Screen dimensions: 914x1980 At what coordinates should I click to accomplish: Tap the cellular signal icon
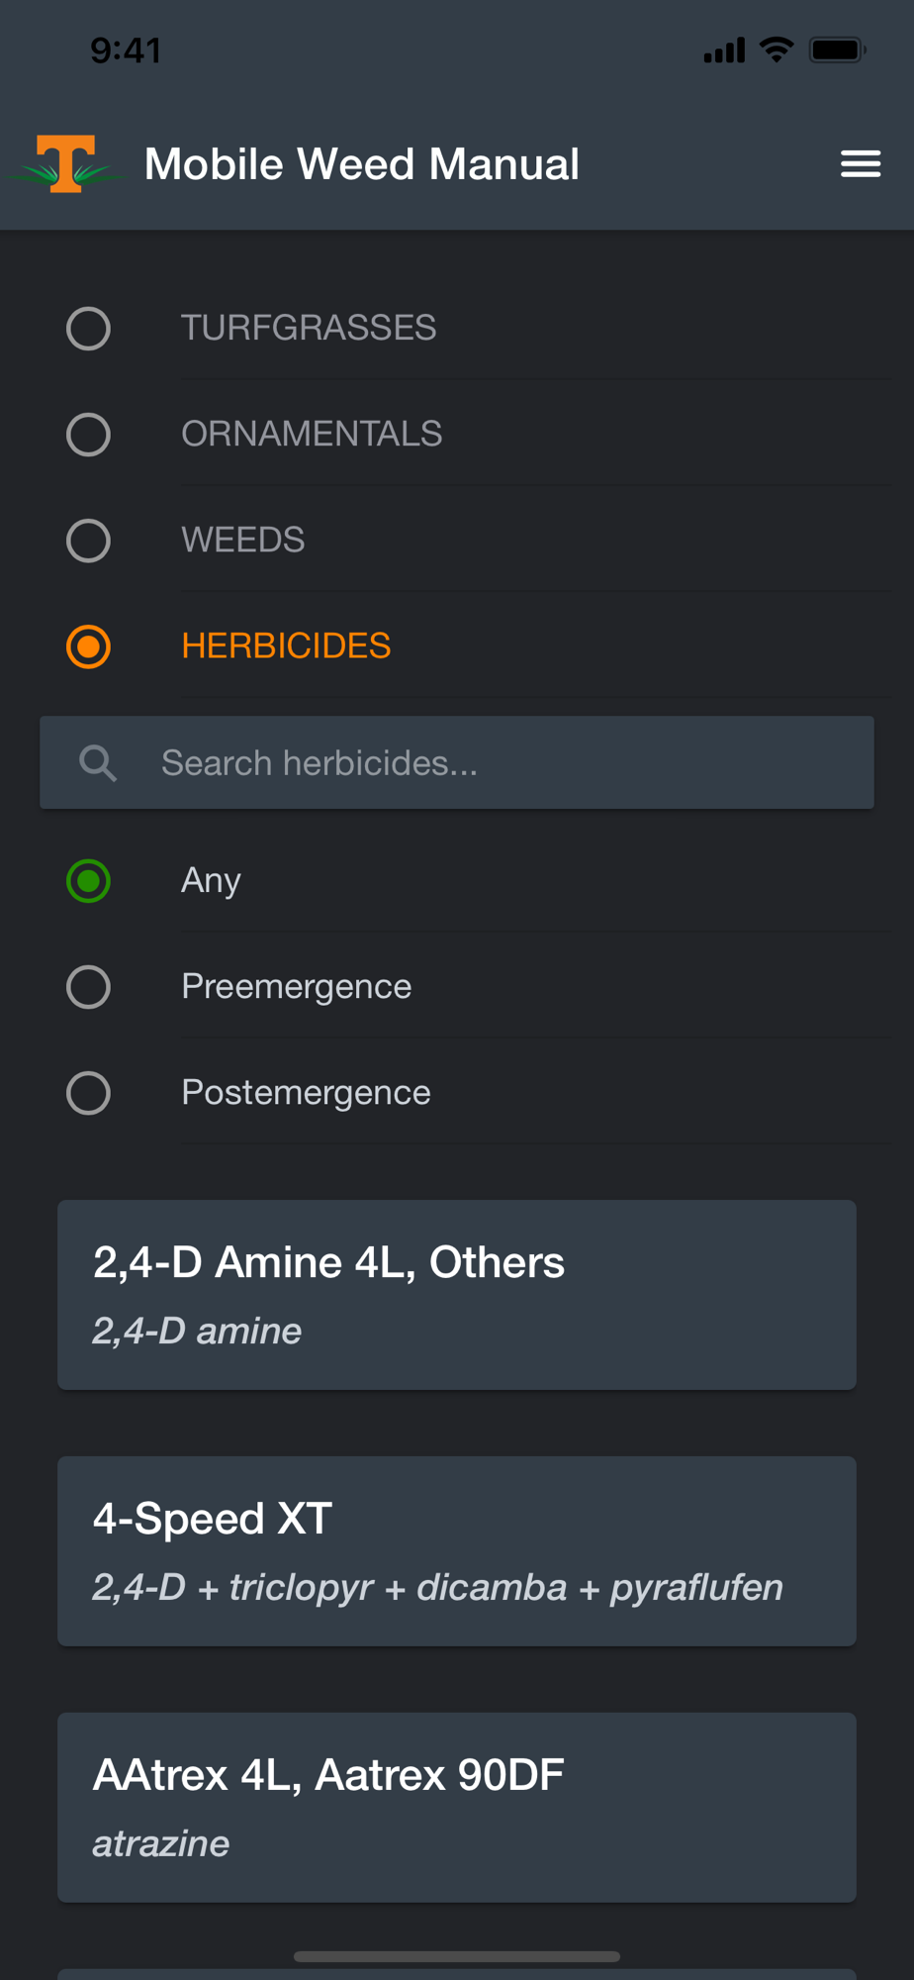coord(724,50)
